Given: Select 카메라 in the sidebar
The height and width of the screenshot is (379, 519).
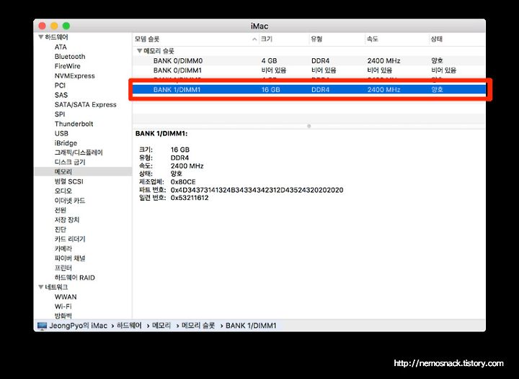Looking at the screenshot, I should [63, 248].
